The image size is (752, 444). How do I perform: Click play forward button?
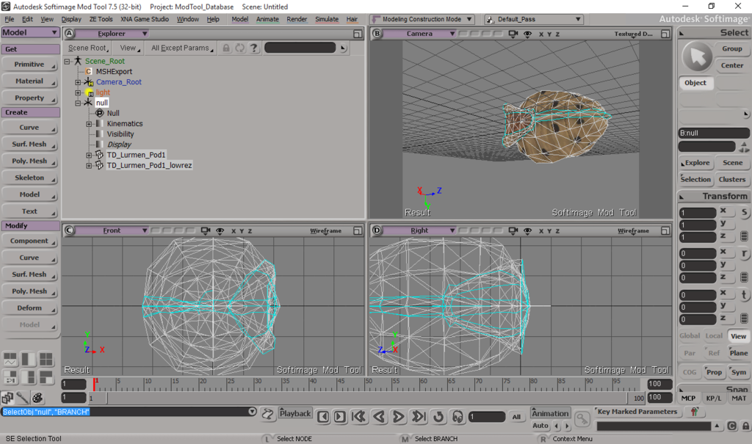tap(398, 417)
